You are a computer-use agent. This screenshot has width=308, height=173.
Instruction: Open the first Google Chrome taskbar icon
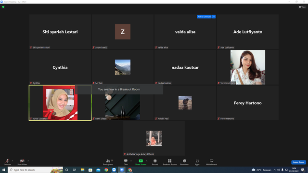106,170
